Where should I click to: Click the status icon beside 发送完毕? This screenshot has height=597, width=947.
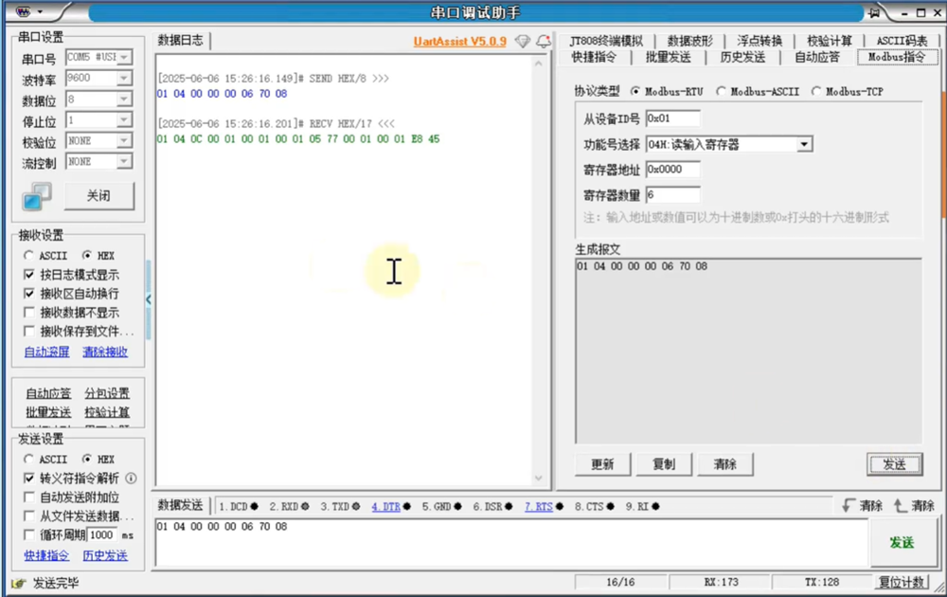pos(19,583)
